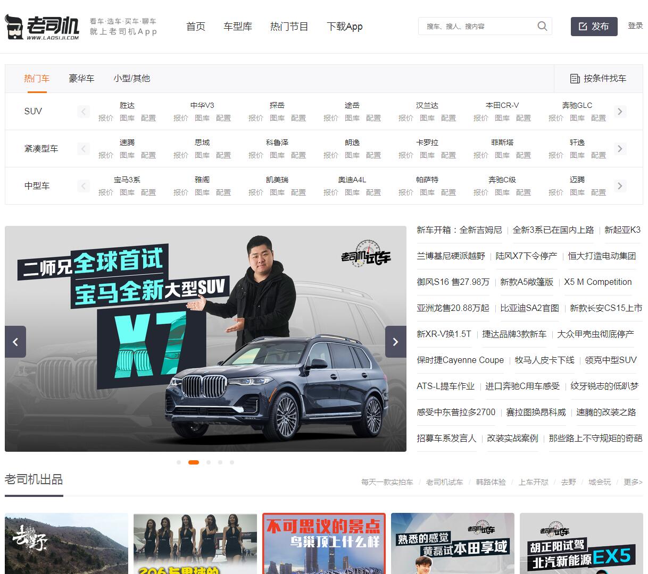The height and width of the screenshot is (574, 648).
Task: Click left arrow in 中型车 row
Action: point(84,186)
